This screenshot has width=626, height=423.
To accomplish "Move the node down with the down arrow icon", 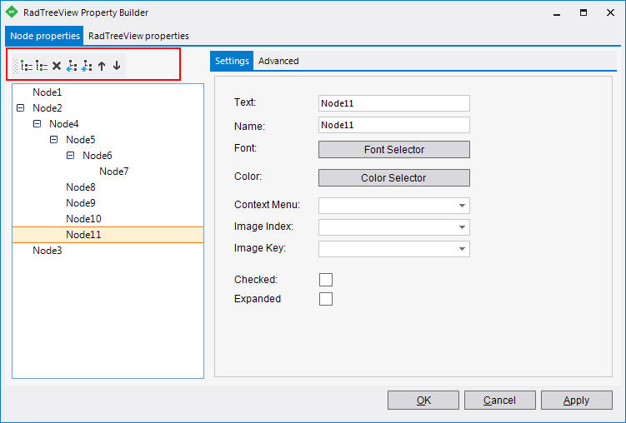I will coord(117,66).
